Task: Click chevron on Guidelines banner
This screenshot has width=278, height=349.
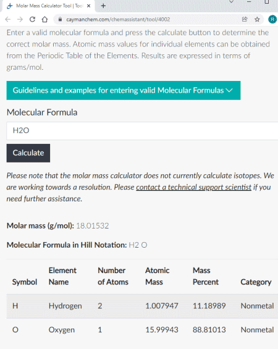Action: click(x=229, y=90)
